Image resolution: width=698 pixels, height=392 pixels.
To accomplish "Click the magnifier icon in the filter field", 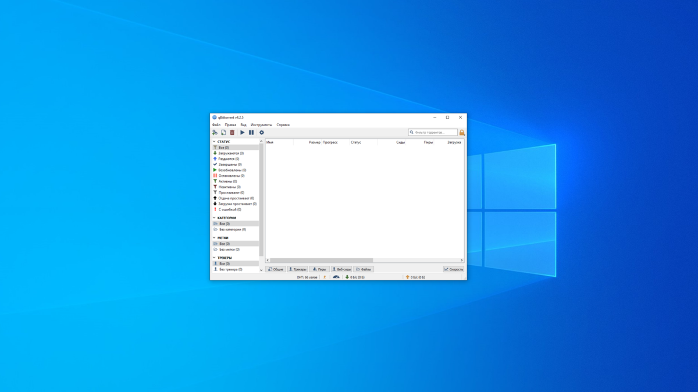I will [412, 133].
